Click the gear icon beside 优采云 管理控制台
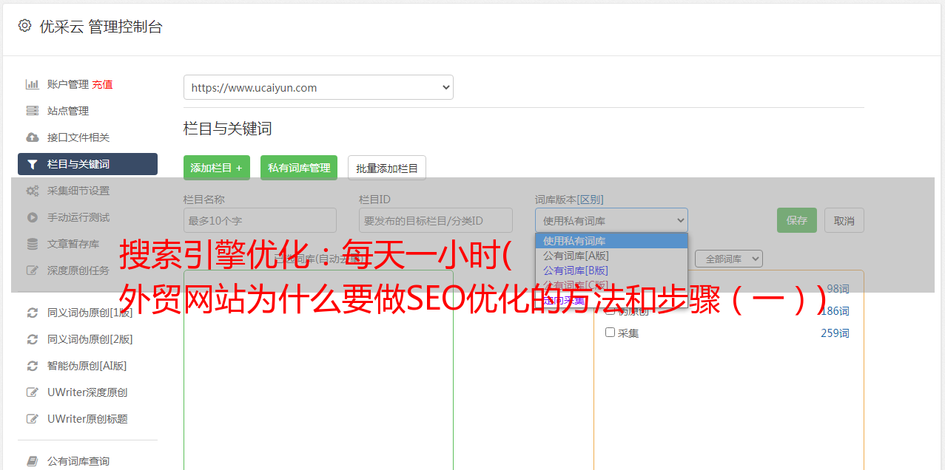Image resolution: width=945 pixels, height=470 pixels. [x=24, y=26]
